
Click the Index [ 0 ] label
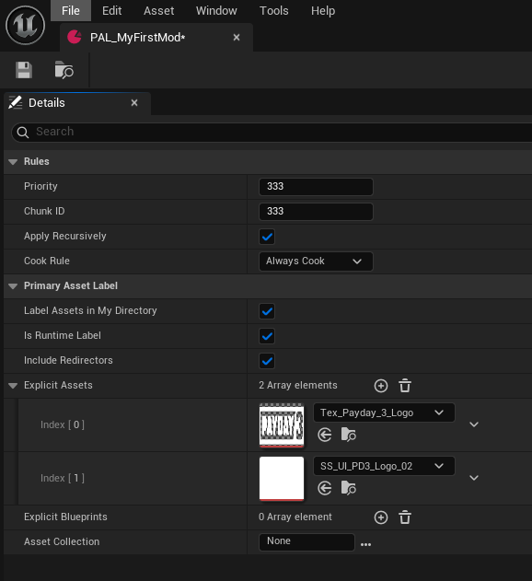63,424
